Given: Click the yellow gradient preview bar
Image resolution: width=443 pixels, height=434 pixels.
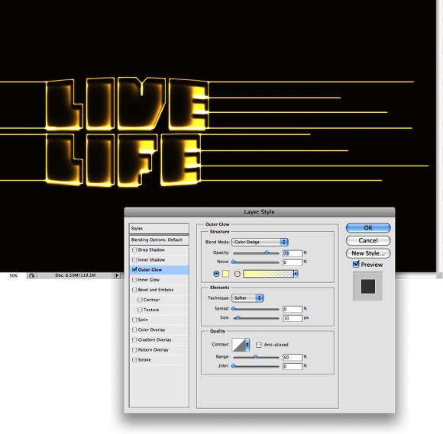Looking at the screenshot, I should point(268,274).
